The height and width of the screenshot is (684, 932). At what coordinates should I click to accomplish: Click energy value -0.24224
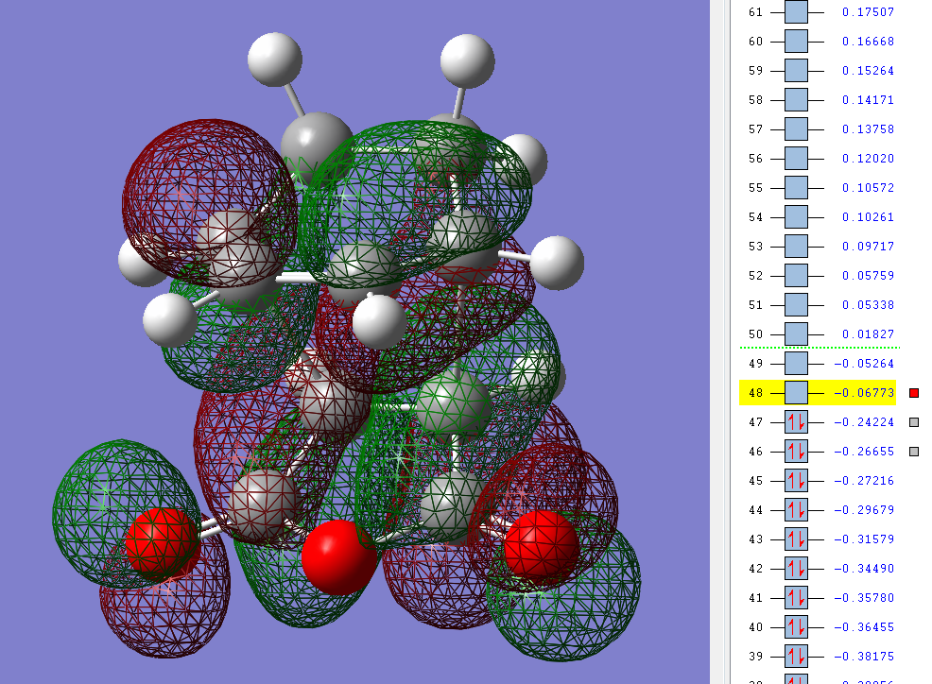point(864,422)
